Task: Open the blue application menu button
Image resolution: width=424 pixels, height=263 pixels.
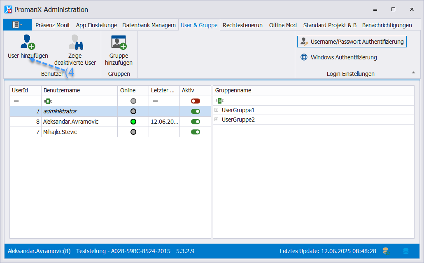Action: click(17, 25)
